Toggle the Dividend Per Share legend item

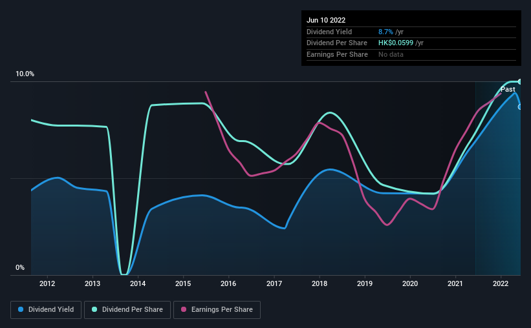(127, 310)
